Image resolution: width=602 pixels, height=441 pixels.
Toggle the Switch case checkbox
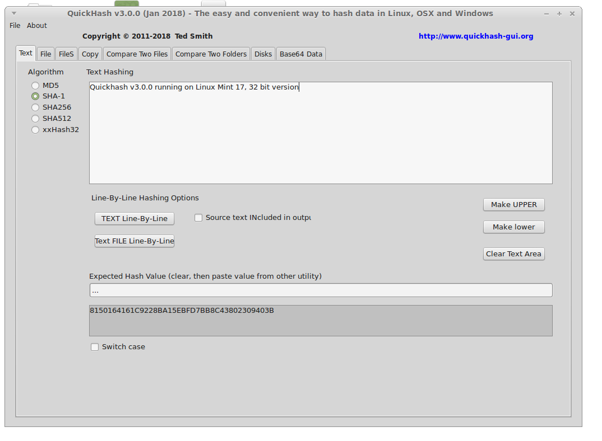pos(95,347)
